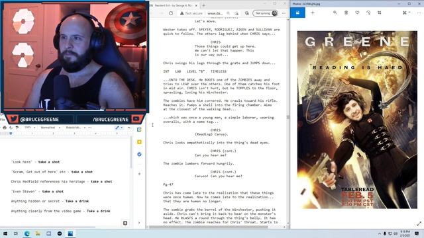Click the www.da... address bar URL
The width and height of the screenshot is (424, 238).
click(215, 13)
